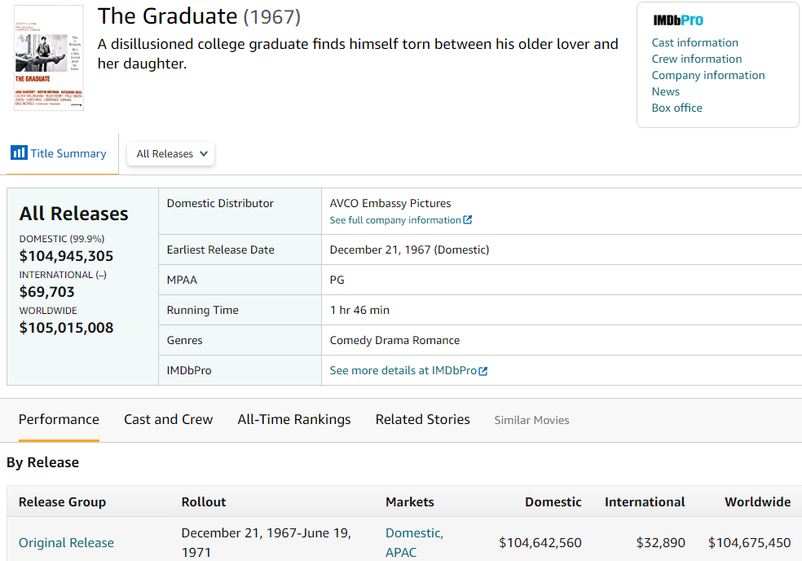
Task: Open the All Releases dropdown
Action: coord(171,153)
